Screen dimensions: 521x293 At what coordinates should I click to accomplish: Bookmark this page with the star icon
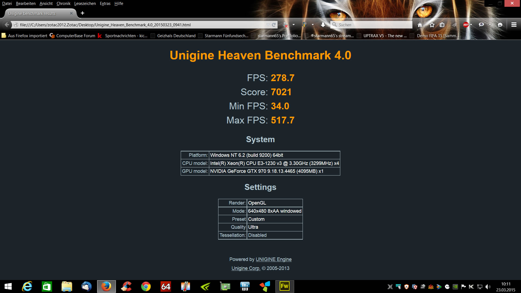pos(432,25)
